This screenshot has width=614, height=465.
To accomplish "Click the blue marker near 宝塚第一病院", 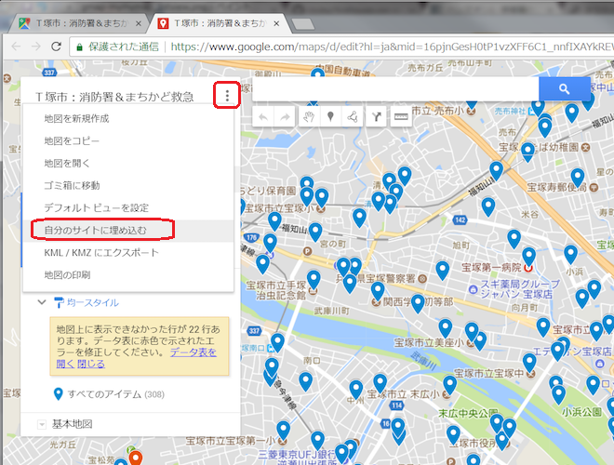I will (528, 257).
